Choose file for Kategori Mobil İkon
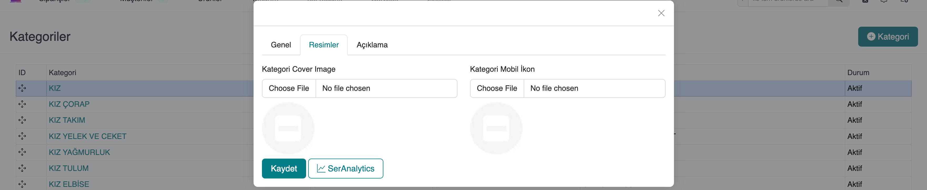927x190 pixels. (x=497, y=88)
